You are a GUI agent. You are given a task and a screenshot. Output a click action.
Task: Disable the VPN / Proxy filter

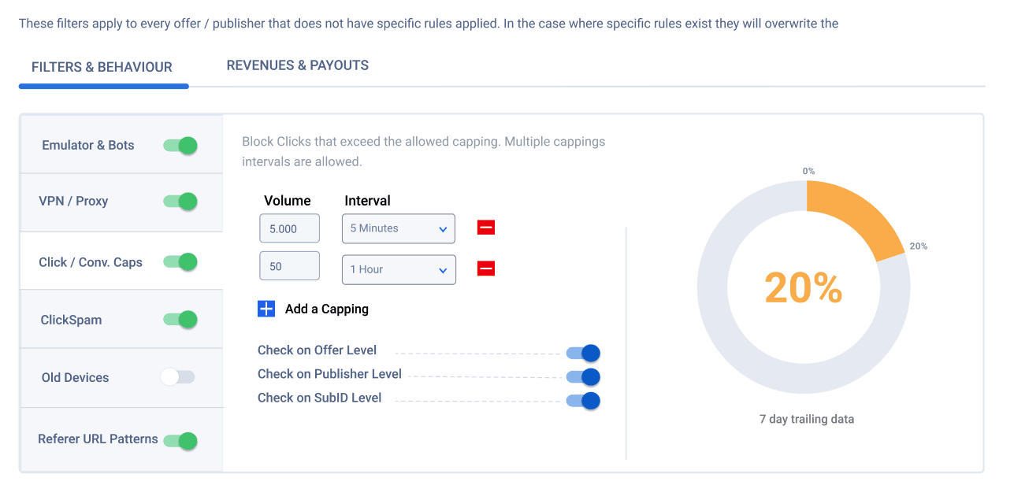pyautogui.click(x=180, y=202)
